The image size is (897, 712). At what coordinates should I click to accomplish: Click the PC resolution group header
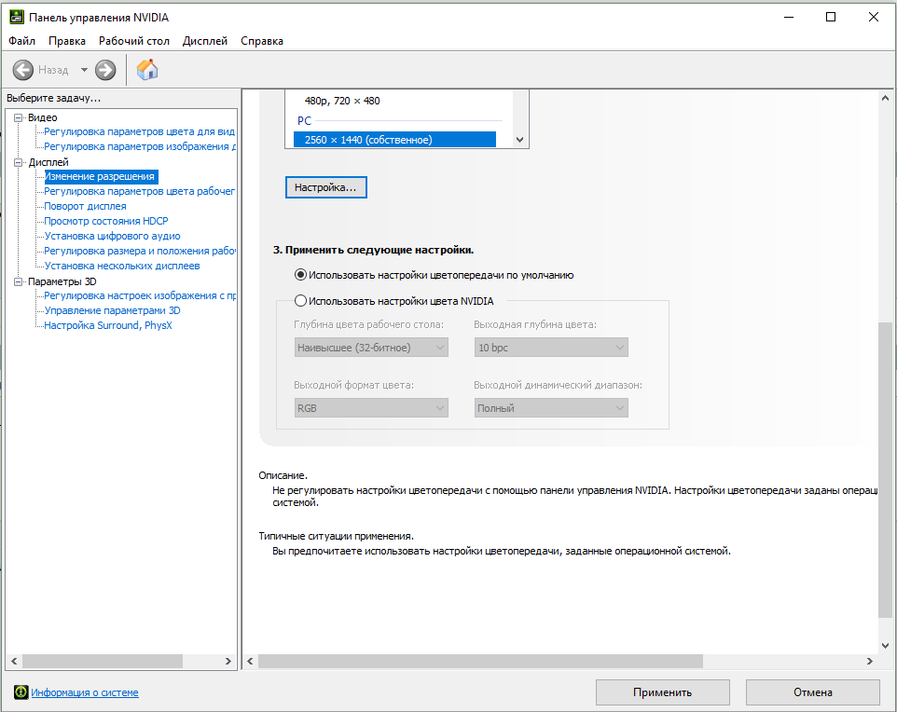[x=304, y=120]
